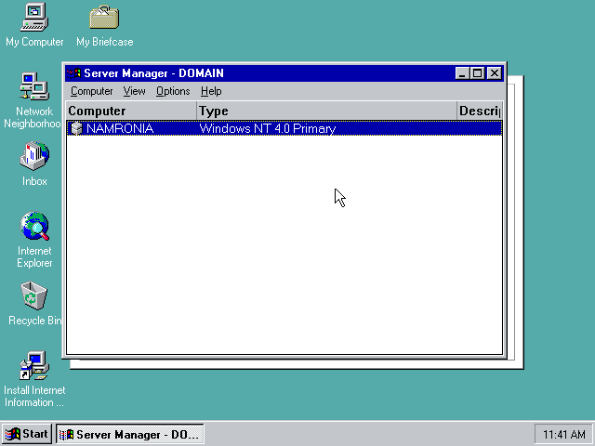Select the NAMRONIA computer name
The height and width of the screenshot is (446, 595).
(120, 128)
